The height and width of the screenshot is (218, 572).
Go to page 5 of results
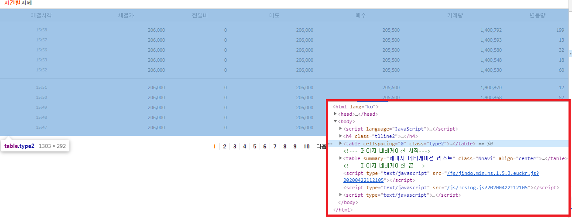point(255,147)
